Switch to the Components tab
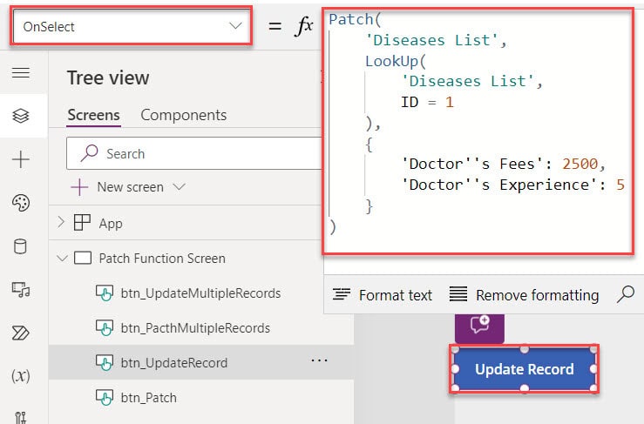Screen dimensions: 644x424 [184, 115]
